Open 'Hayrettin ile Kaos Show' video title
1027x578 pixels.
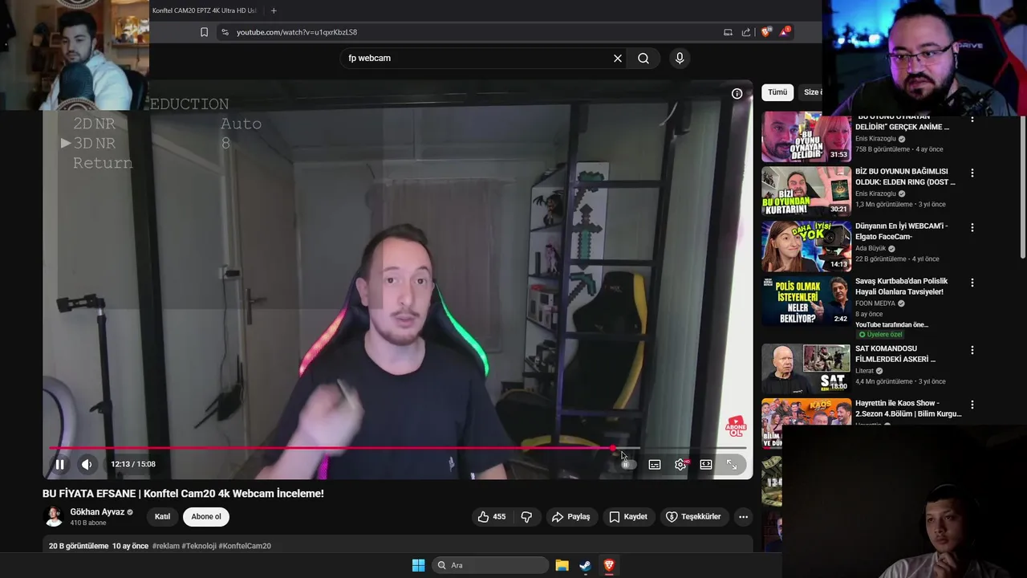tap(908, 409)
